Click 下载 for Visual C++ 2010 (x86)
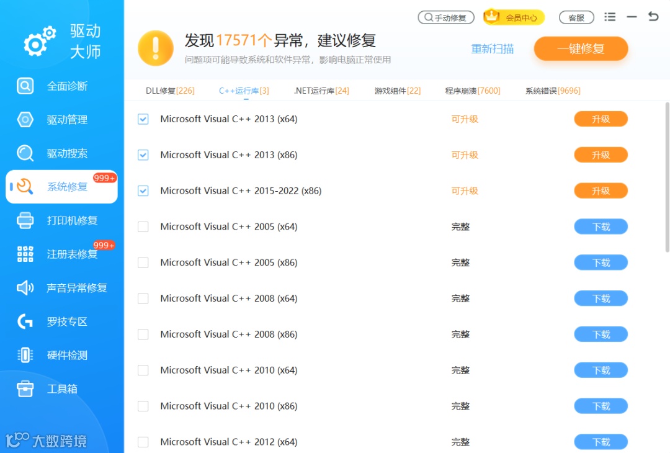Image resolution: width=670 pixels, height=453 pixels. (601, 406)
